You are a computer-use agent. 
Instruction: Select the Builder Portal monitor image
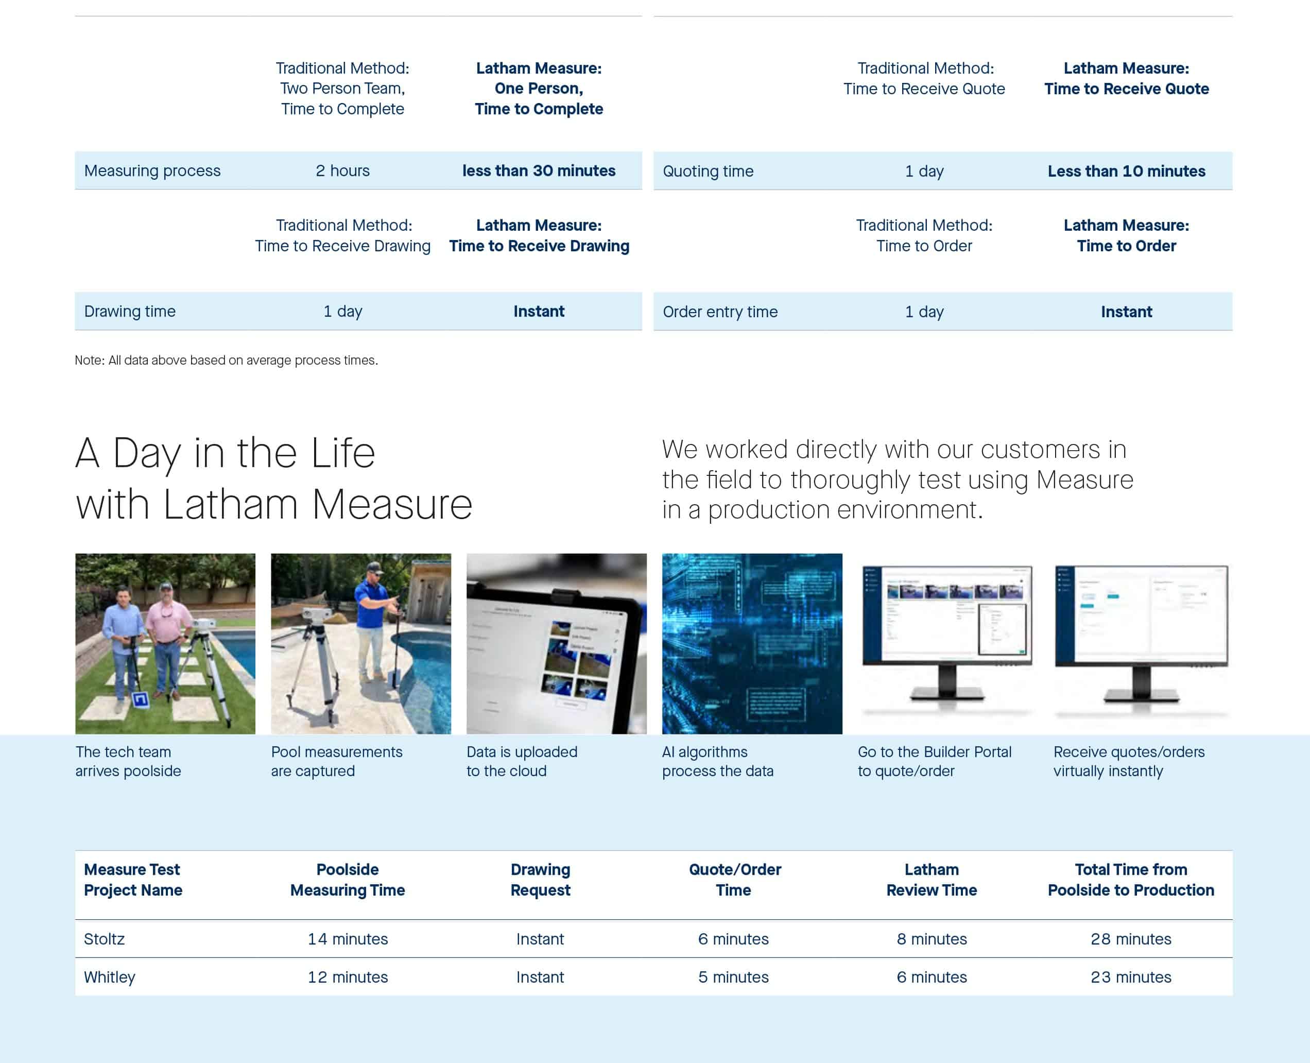(946, 637)
